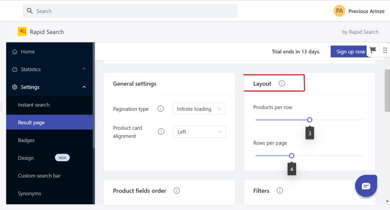Click the top Search input field
This screenshot has height=210, width=390.
tap(130, 11)
